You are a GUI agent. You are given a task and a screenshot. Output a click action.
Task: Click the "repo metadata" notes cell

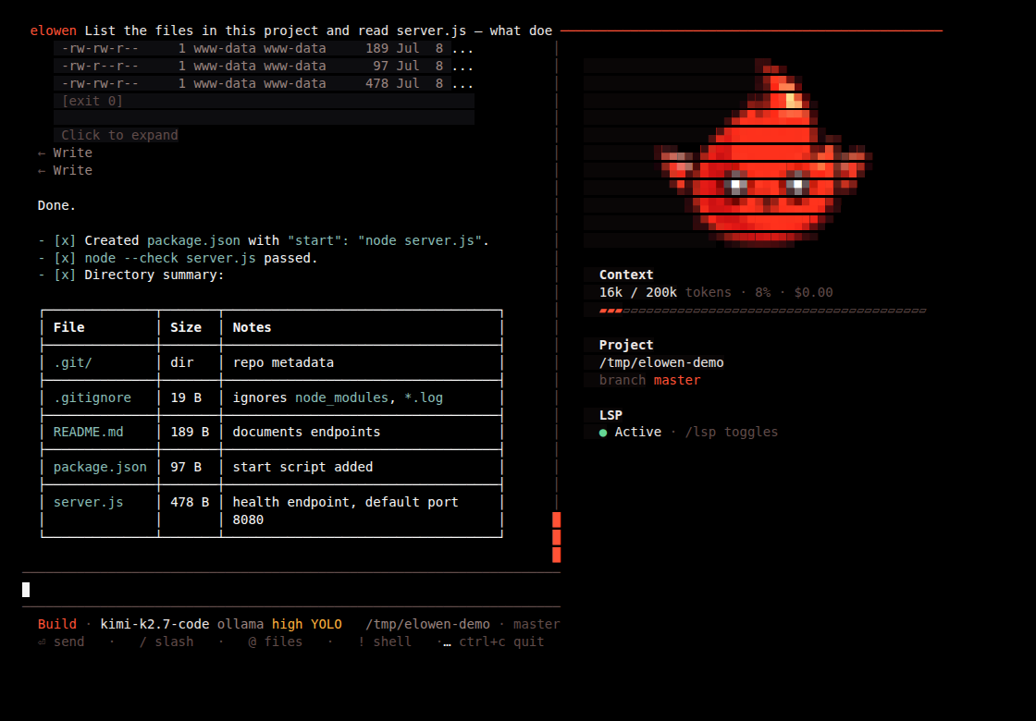[283, 362]
